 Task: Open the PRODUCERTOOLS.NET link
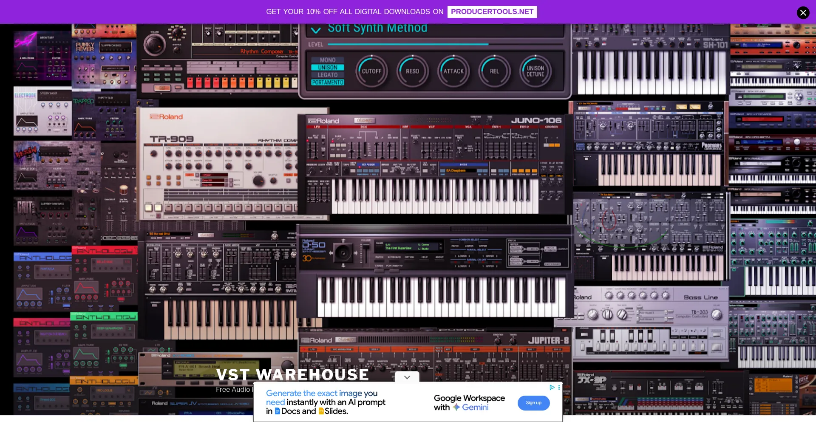492,12
